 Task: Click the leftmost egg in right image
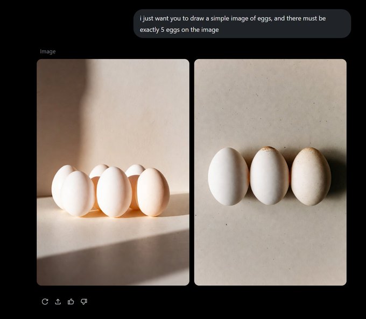coord(228,177)
